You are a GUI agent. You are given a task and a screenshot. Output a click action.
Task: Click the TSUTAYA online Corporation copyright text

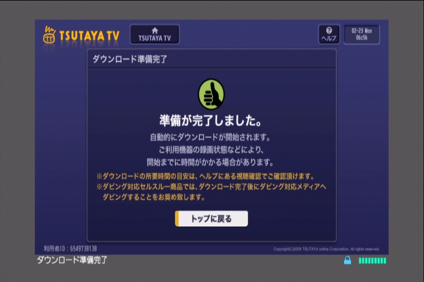pyautogui.click(x=326, y=249)
